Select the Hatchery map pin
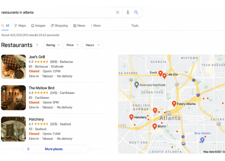 tap(131, 117)
